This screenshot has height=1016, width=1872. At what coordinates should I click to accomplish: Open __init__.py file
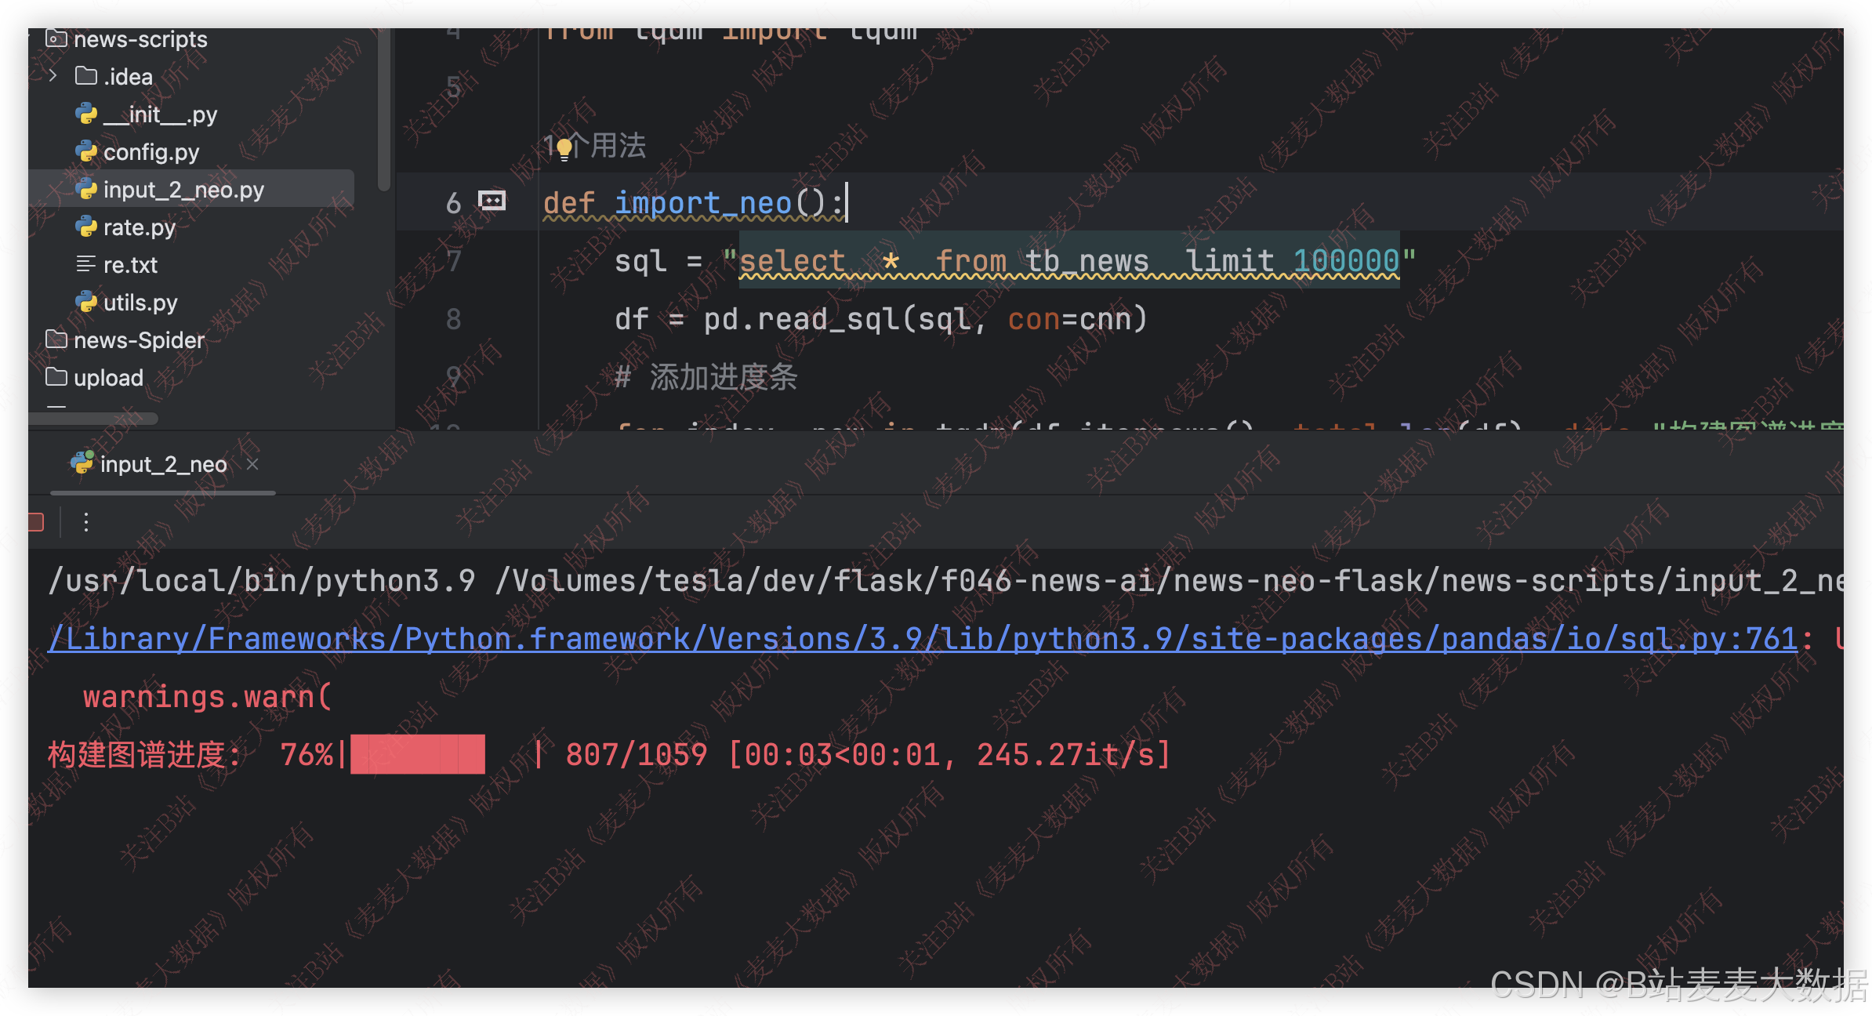click(x=159, y=114)
